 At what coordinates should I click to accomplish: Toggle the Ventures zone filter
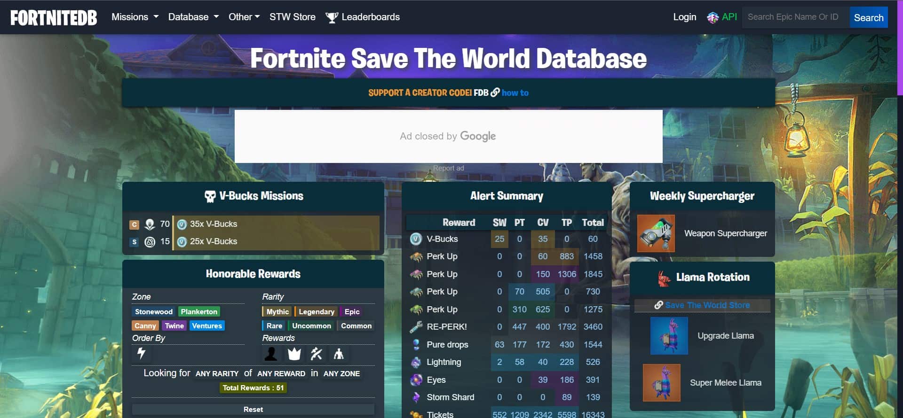[x=207, y=326]
